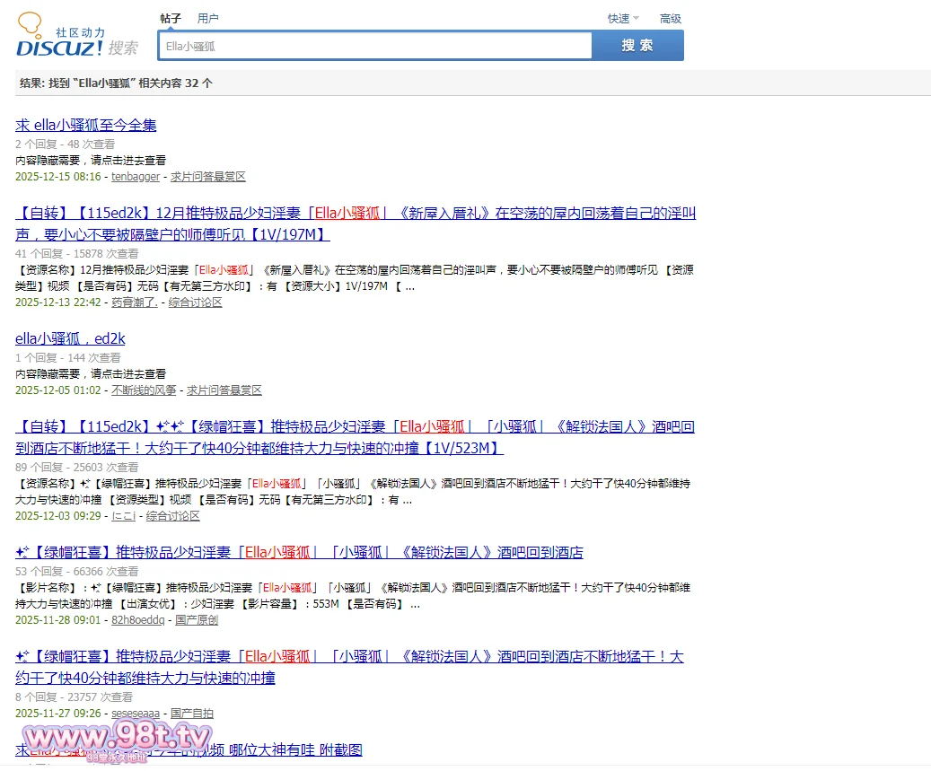931x771 pixels.
Task: Open the result title ending with ed2k
Action: click(70, 338)
